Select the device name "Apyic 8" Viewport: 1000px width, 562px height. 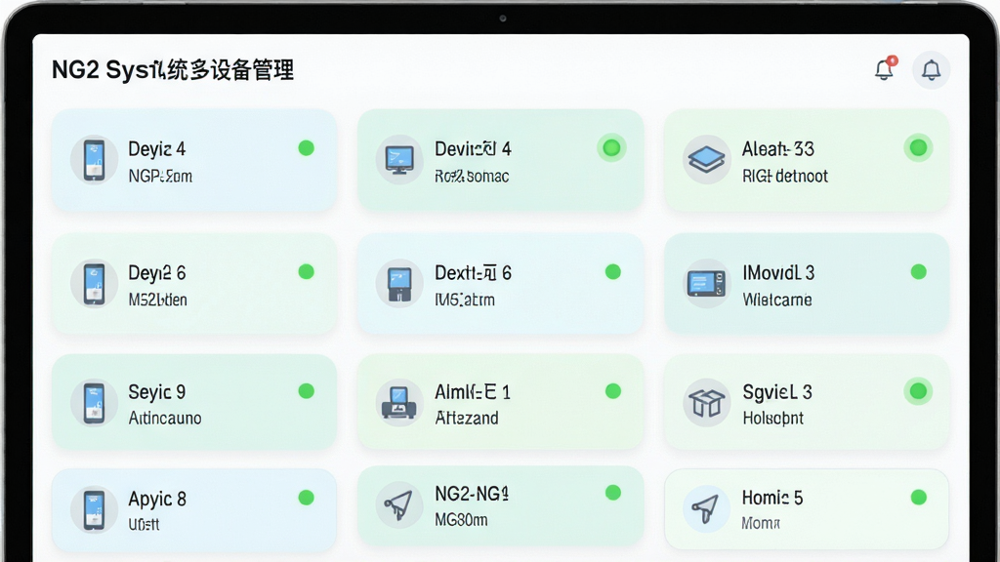coord(157,499)
